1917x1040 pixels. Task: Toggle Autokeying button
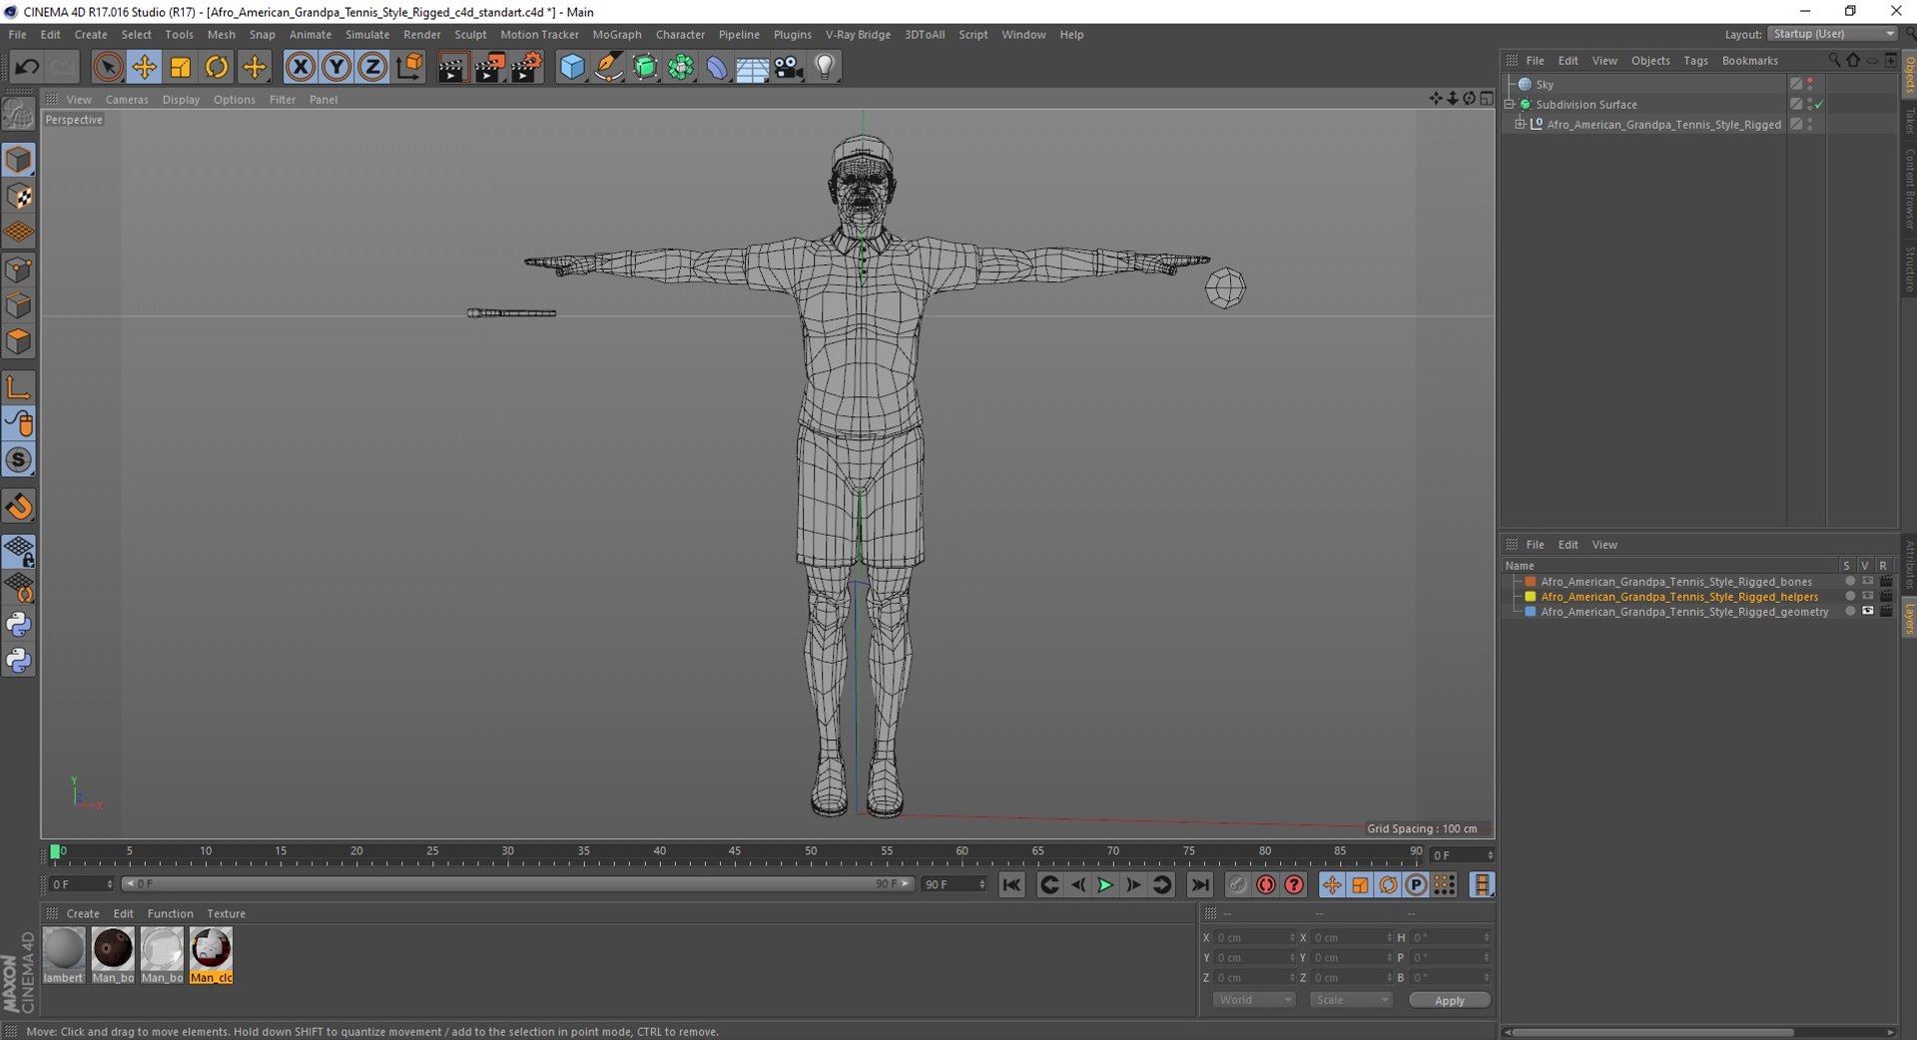click(1266, 885)
